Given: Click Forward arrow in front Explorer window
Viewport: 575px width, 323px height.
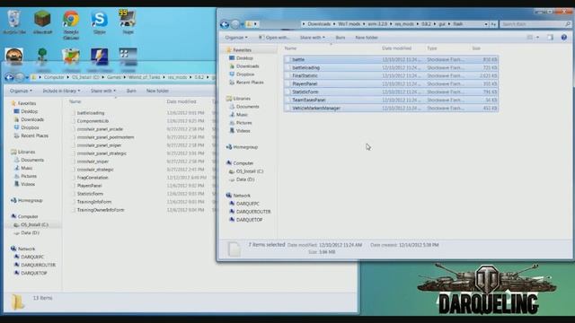Looking at the screenshot, I should (235, 24).
